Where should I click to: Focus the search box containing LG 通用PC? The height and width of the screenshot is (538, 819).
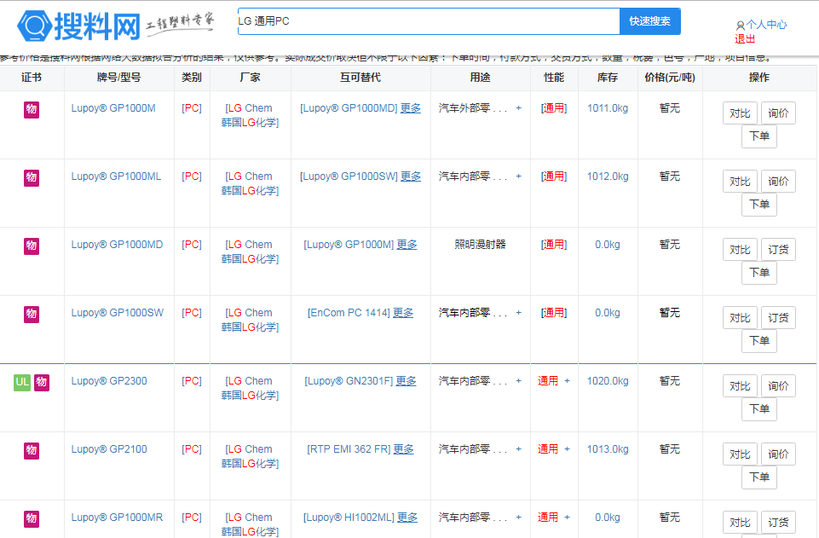[426, 21]
